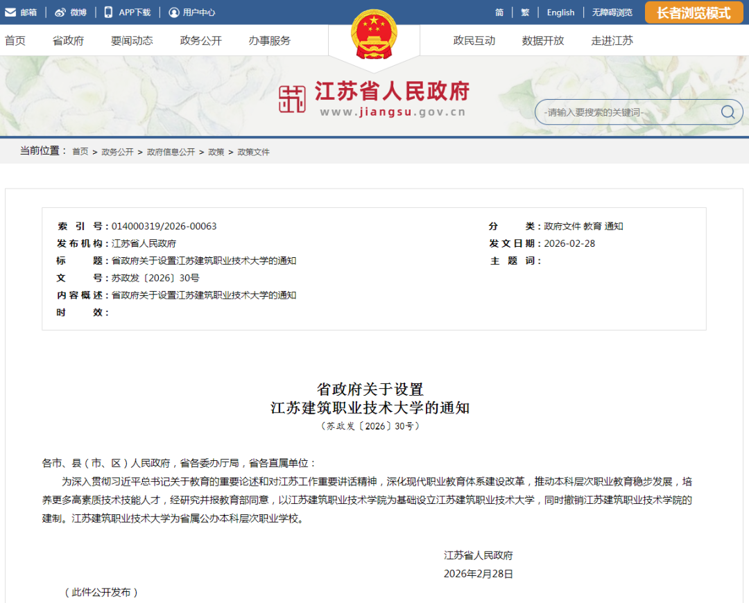Screen dimensions: 749x603
Task: Switch to the English site version
Action: pyautogui.click(x=560, y=12)
